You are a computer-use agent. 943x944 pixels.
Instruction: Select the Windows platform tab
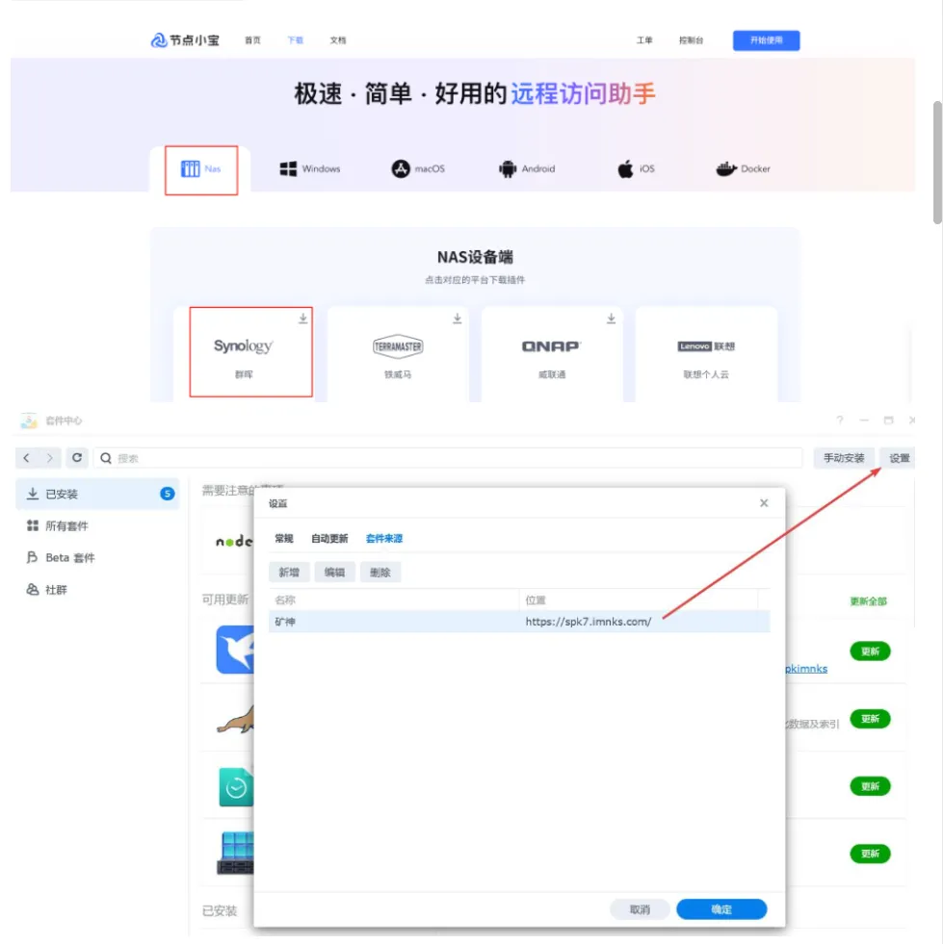310,169
